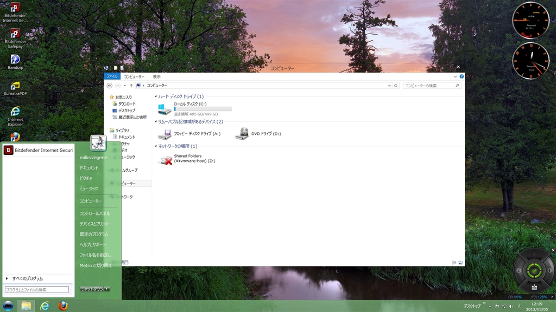Open Explorer help icon
556x312 pixels.
(462, 76)
